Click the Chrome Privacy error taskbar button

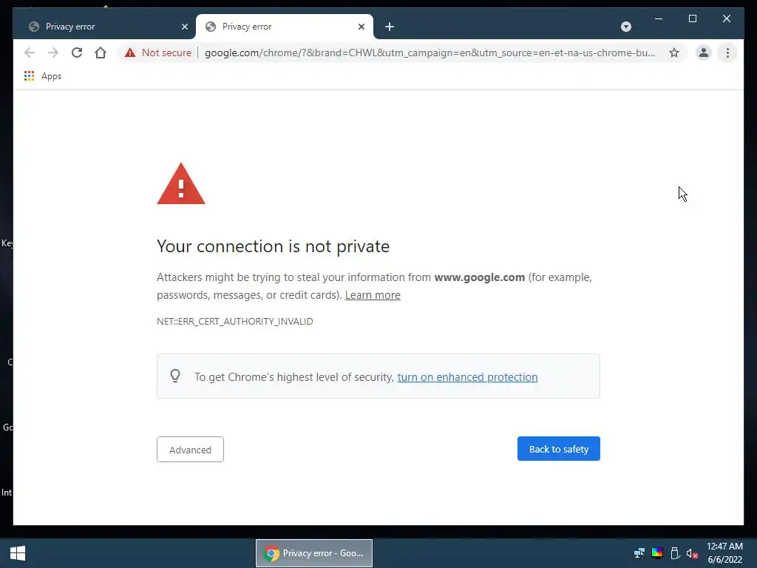pos(313,553)
